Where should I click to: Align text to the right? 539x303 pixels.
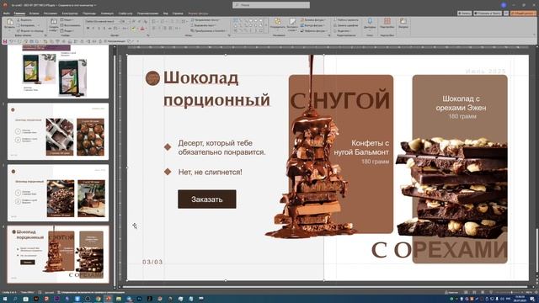point(165,29)
